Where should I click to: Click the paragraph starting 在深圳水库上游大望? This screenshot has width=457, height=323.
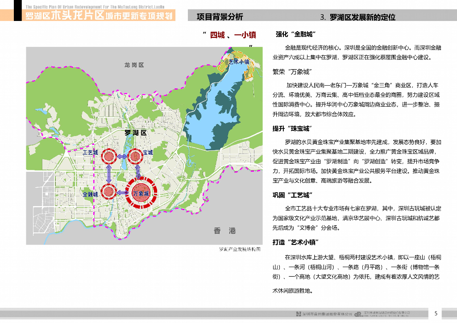[x=357, y=274]
